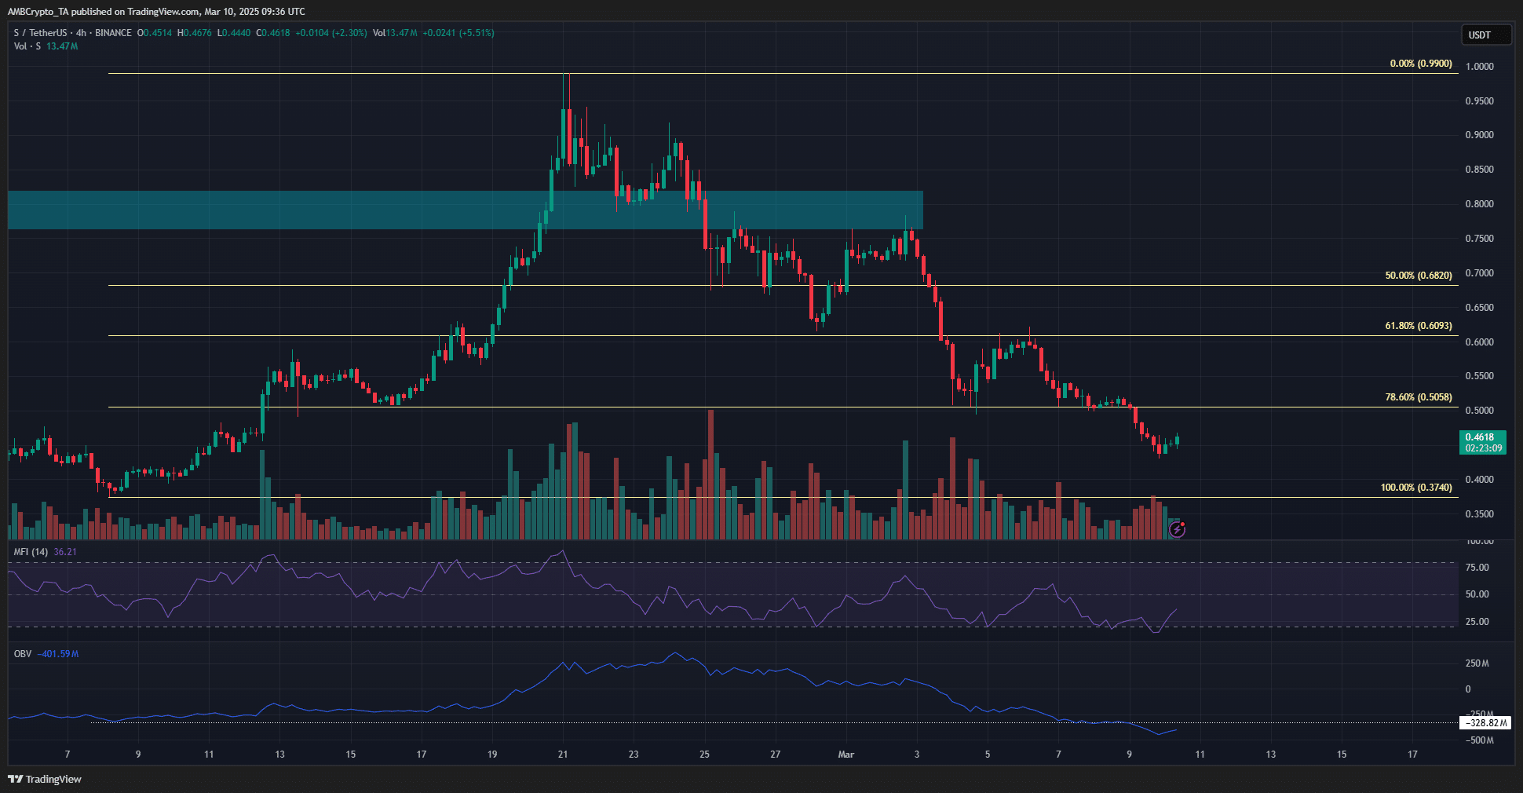Click the current price tag 0.4618
The width and height of the screenshot is (1523, 793).
[x=1482, y=442]
